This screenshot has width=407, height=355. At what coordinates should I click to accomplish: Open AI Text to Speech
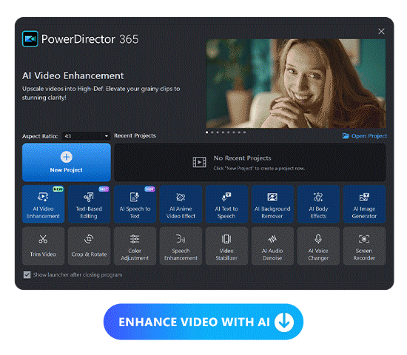[226, 204]
